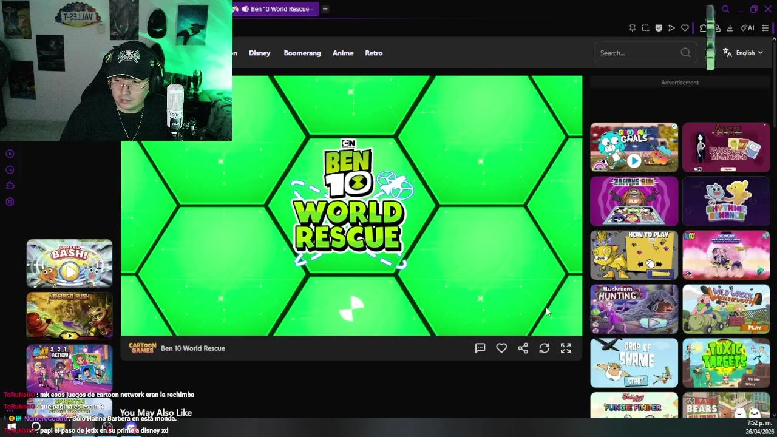The image size is (777, 437).
Task: Open the 3...2...1 Action game thumbnail
Action: pyautogui.click(x=69, y=368)
